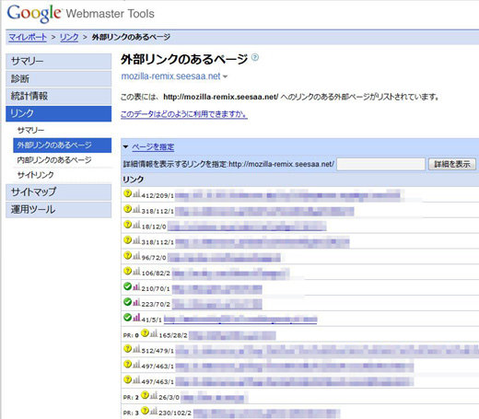This screenshot has width=479, height=419.
Task: Open the blurred link in the 512/479/1 row
Action: click(327, 351)
